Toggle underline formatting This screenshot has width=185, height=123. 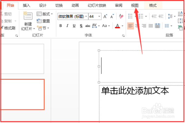(x=74, y=26)
